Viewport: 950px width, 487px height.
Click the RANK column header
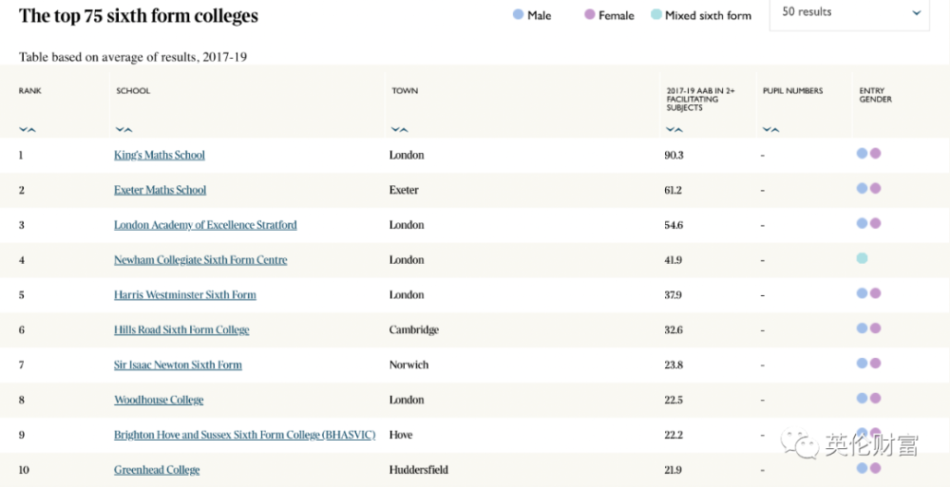coord(30,91)
